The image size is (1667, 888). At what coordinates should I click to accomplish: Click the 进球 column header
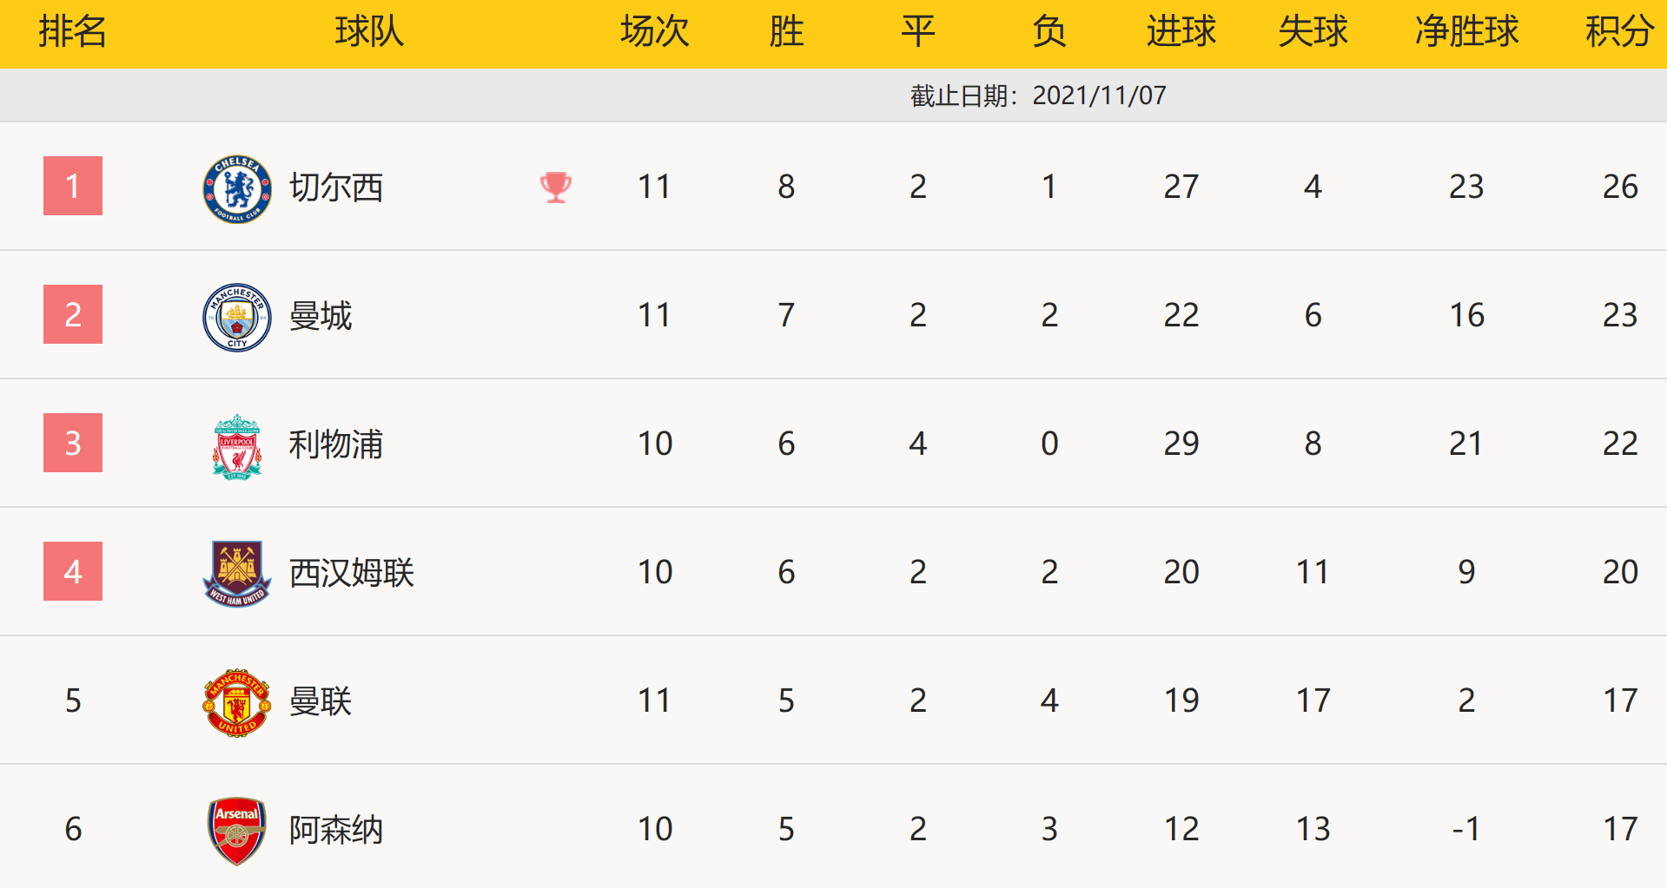(1181, 32)
